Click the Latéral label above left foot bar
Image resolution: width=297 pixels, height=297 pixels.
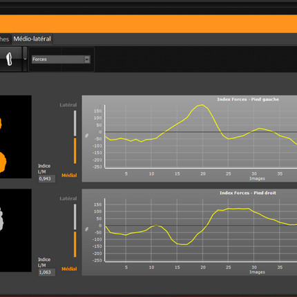68,105
